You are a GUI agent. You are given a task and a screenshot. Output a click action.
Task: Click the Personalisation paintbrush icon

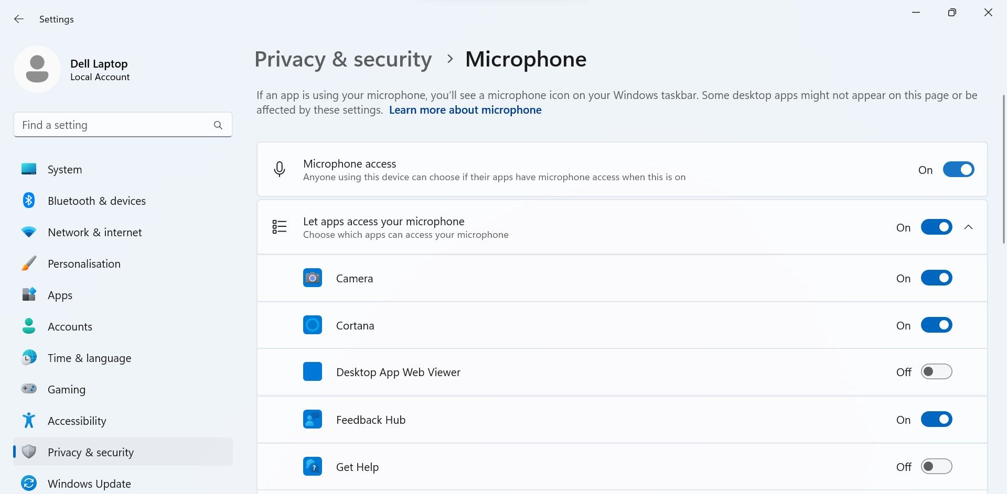pyautogui.click(x=29, y=264)
